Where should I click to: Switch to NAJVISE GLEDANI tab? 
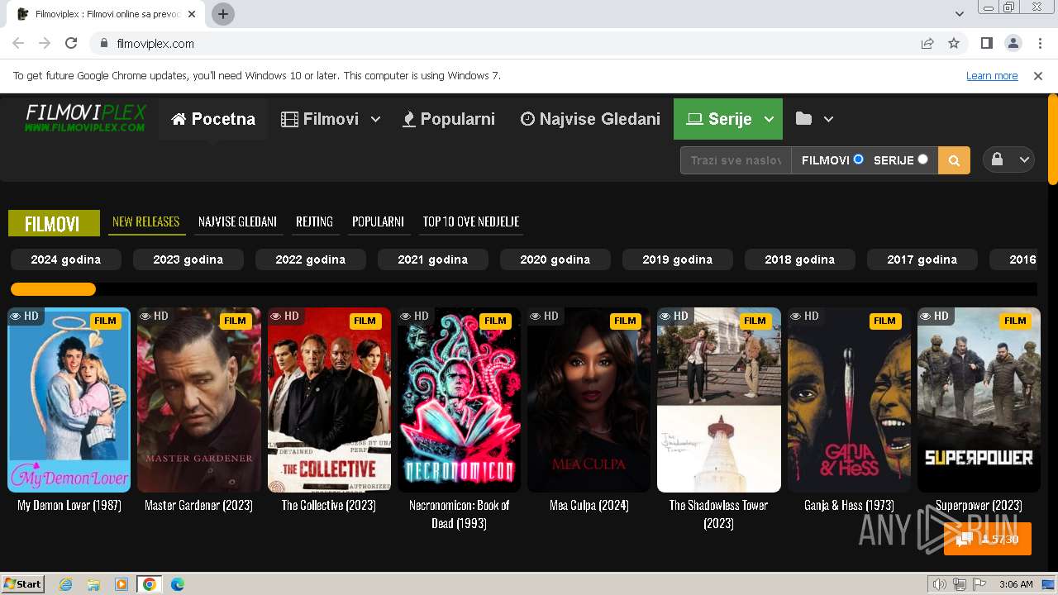point(237,221)
